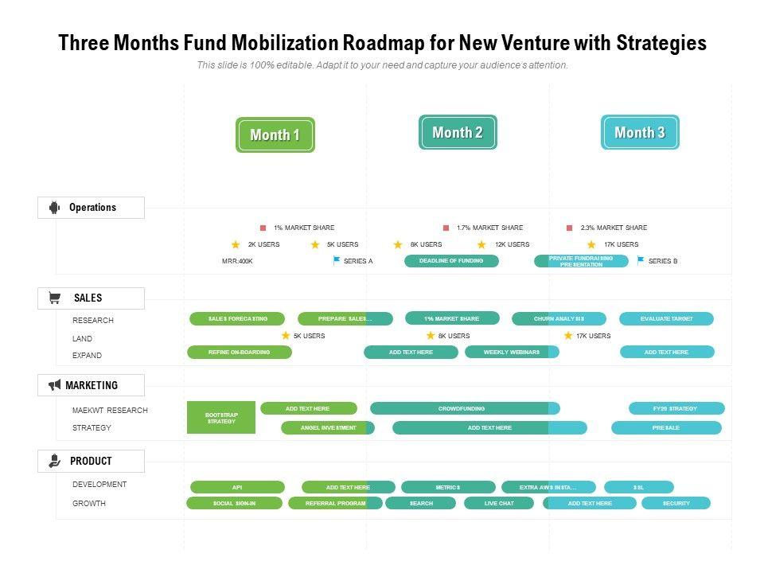Screen dimensions: 764x573
Task: Select the Month 1 header
Action: (x=275, y=135)
